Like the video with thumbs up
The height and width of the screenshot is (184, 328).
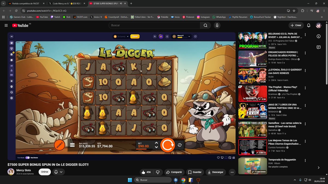pos(146,172)
